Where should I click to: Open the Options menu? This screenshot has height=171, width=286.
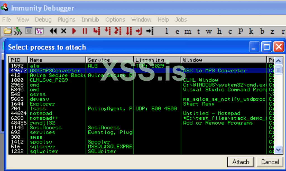coord(115,20)
